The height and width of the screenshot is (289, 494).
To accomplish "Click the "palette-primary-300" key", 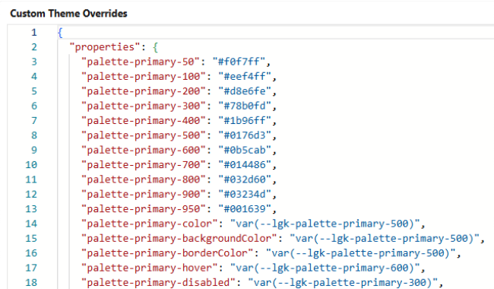I will click(x=144, y=106).
